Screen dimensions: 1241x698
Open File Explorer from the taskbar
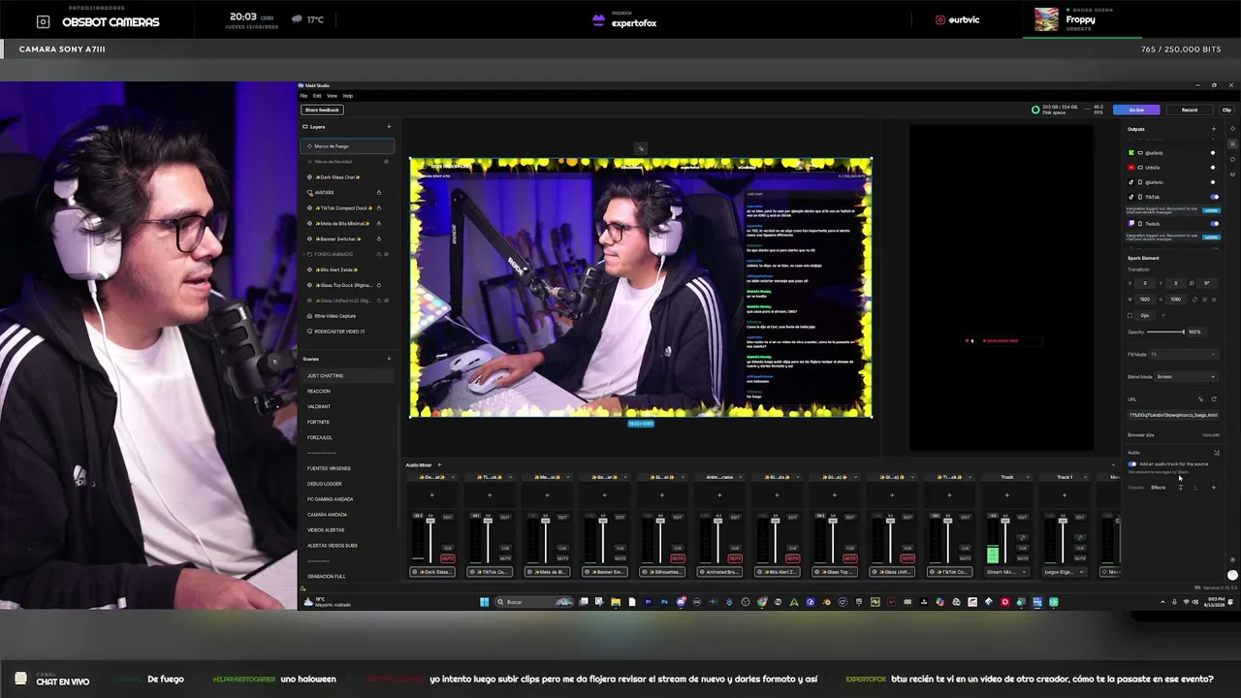point(616,602)
